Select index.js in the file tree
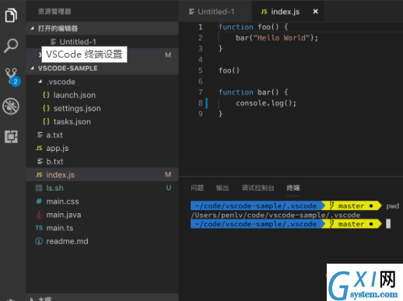This screenshot has height=301, width=403. coord(102,175)
